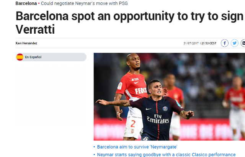This screenshot has height=157, width=245.
Task: Click the main headline about Verratti
Action: 129,23
